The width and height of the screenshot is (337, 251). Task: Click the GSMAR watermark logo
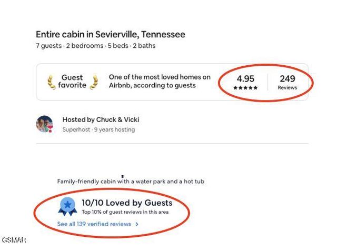[x=14, y=240]
